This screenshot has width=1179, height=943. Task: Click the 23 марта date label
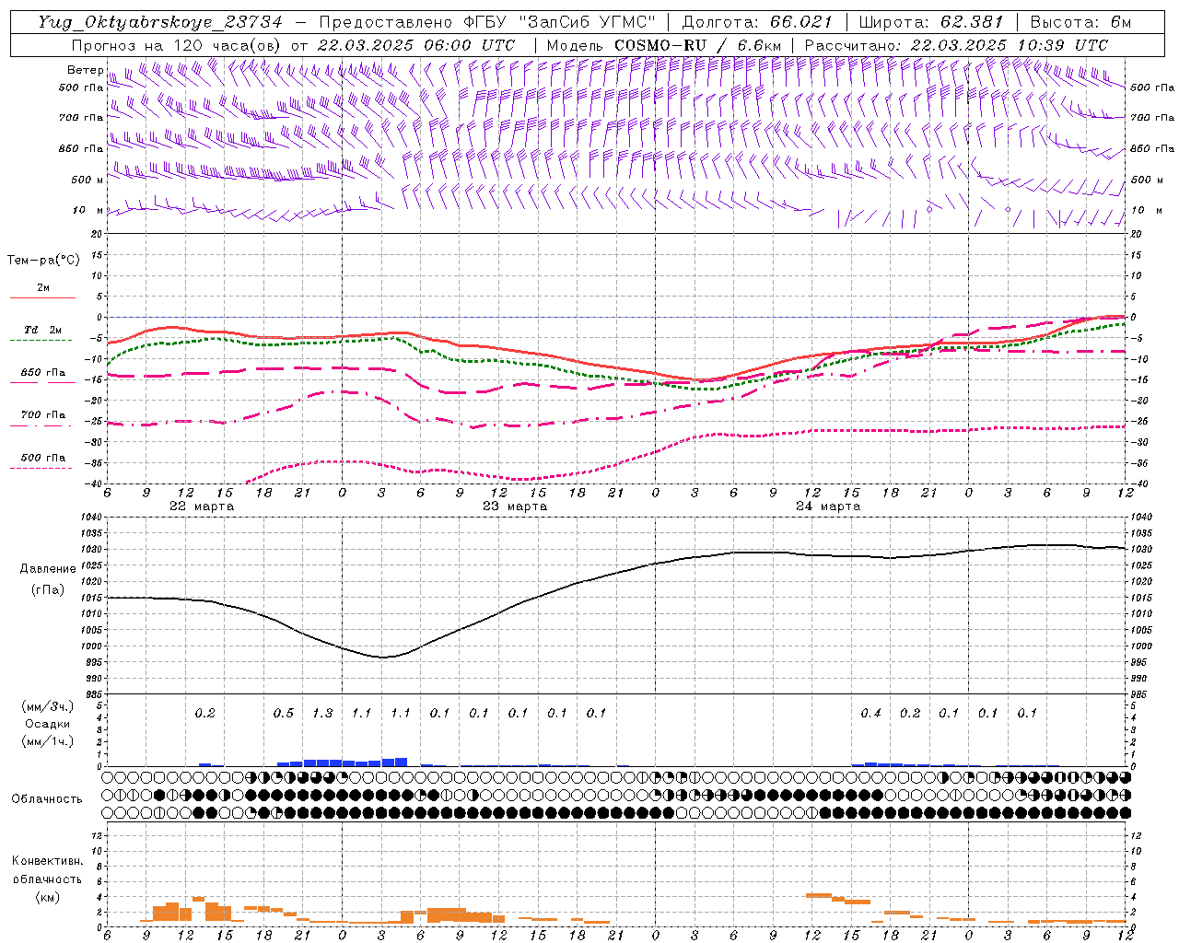pos(515,506)
